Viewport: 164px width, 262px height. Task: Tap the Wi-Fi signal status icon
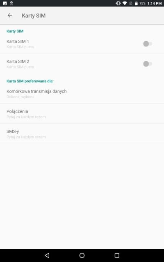point(125,3)
